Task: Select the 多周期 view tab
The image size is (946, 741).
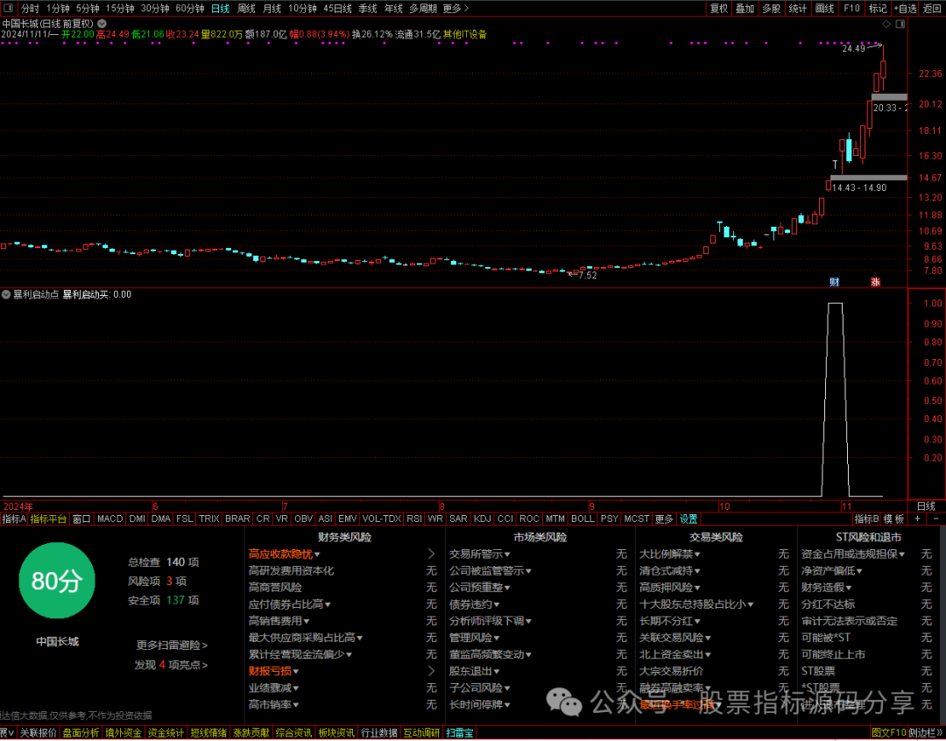Action: (423, 9)
